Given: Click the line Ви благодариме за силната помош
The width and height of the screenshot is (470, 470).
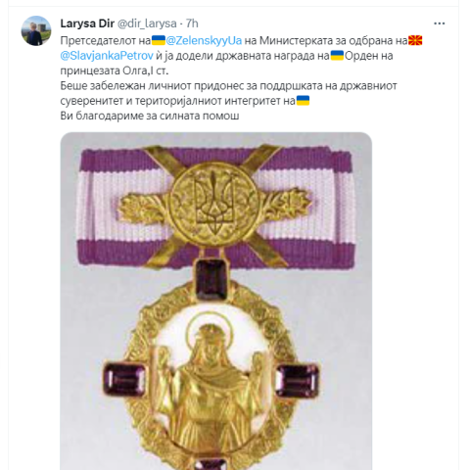Looking at the screenshot, I should coord(150,116).
